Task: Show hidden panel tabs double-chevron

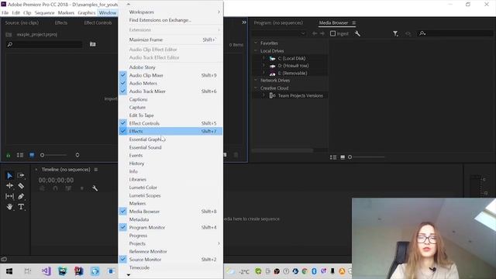Action: (244, 22)
